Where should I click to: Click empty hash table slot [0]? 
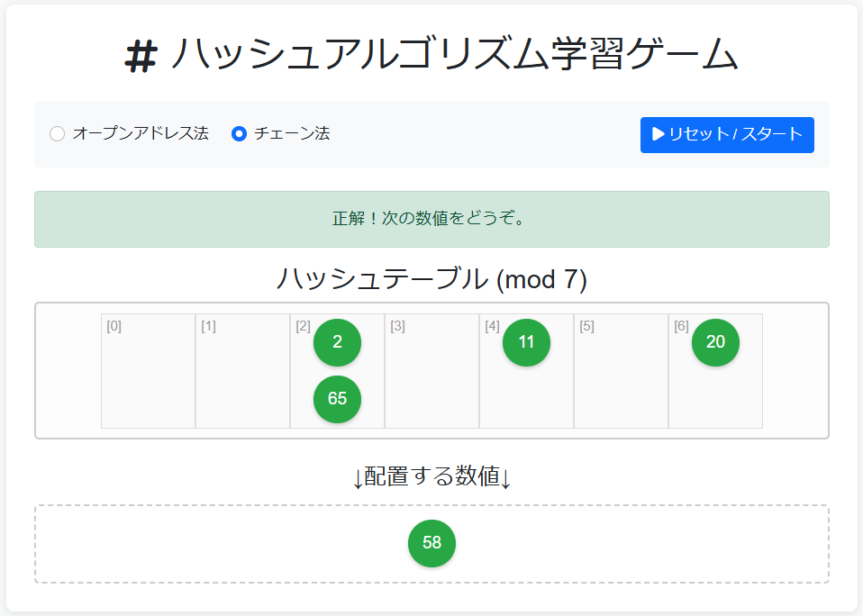pos(148,378)
